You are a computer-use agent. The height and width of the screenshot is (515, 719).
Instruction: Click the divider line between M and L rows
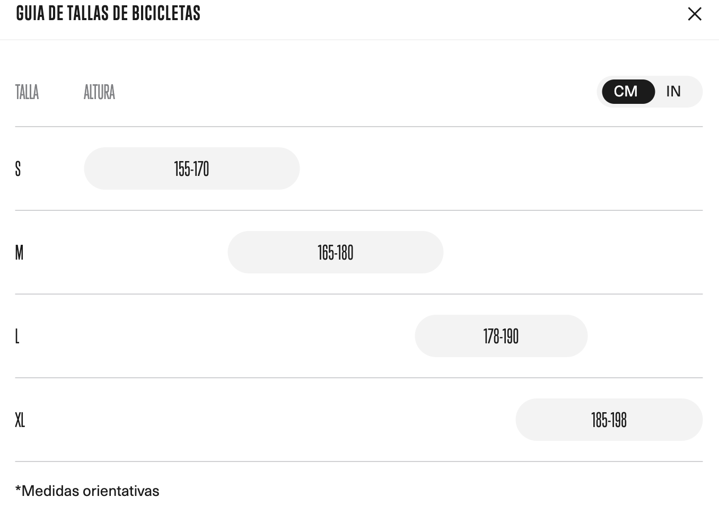click(x=358, y=294)
